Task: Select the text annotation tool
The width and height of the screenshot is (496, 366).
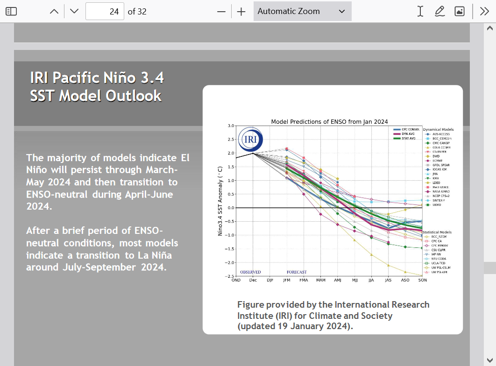Action: [420, 11]
